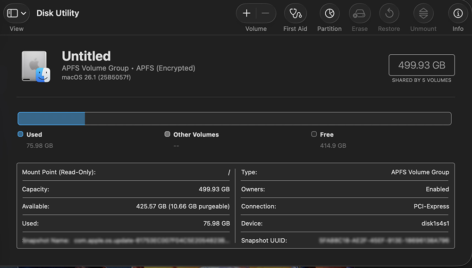The image size is (472, 268).
Task: Click the 499.93 GB capacity box
Action: pyautogui.click(x=421, y=65)
